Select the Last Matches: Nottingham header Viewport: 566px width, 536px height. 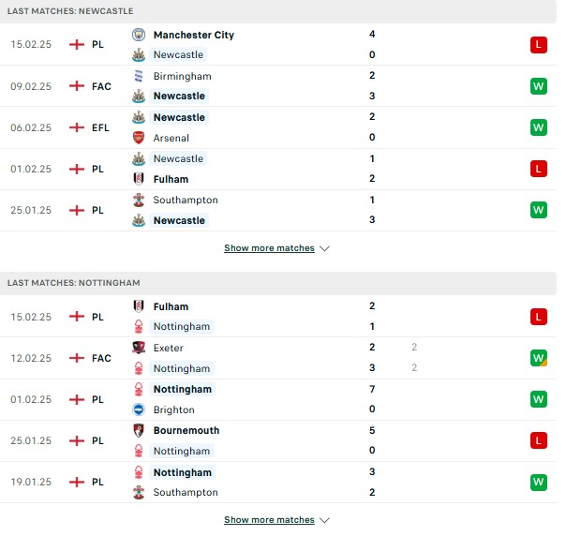(278, 283)
